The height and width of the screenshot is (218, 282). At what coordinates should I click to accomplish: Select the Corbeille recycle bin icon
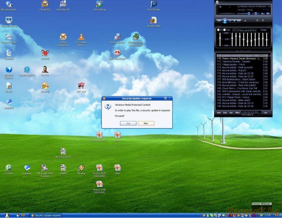click(9, 55)
